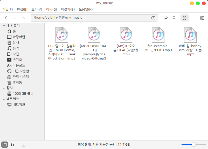Go to 다운로드 in the sidebar
The image size is (208, 149).
[19, 65]
